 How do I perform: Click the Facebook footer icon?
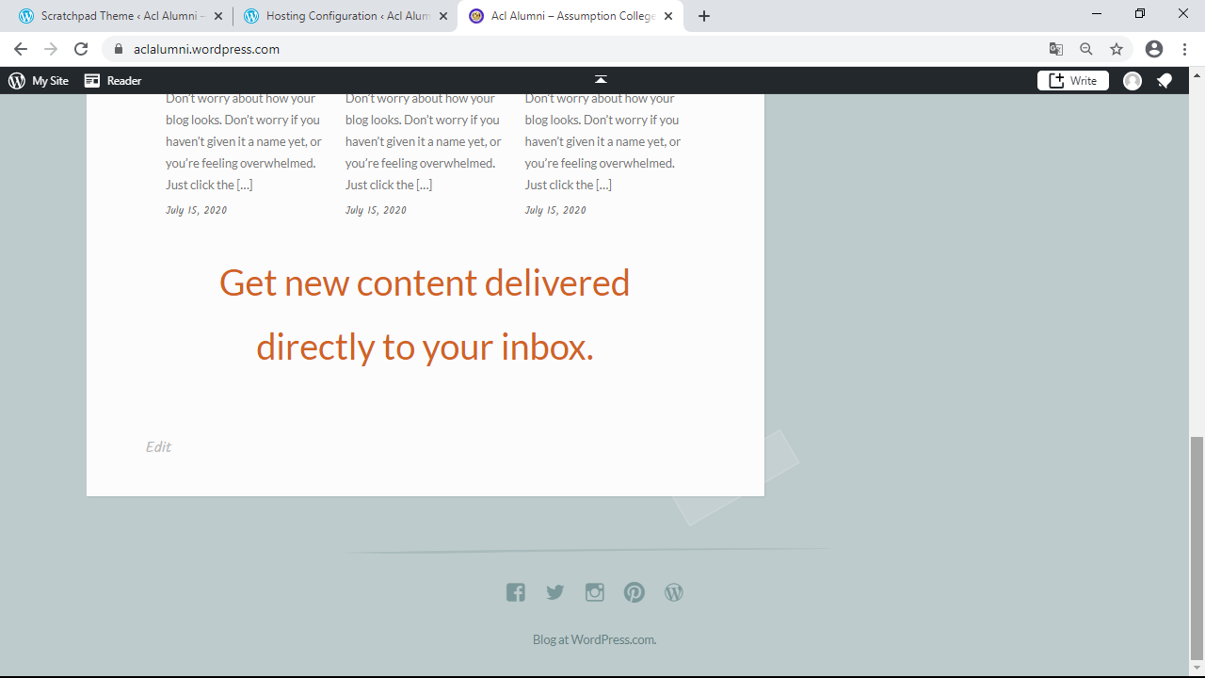[515, 592]
